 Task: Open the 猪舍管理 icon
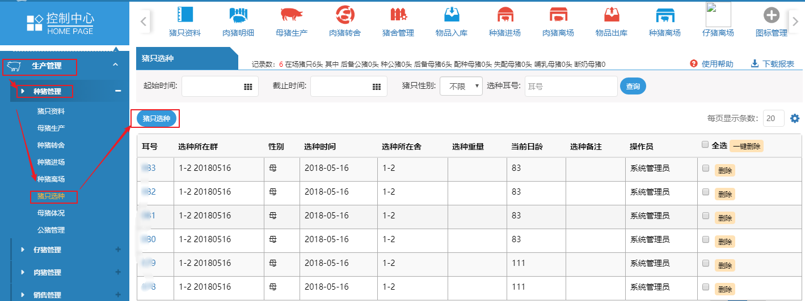click(398, 15)
